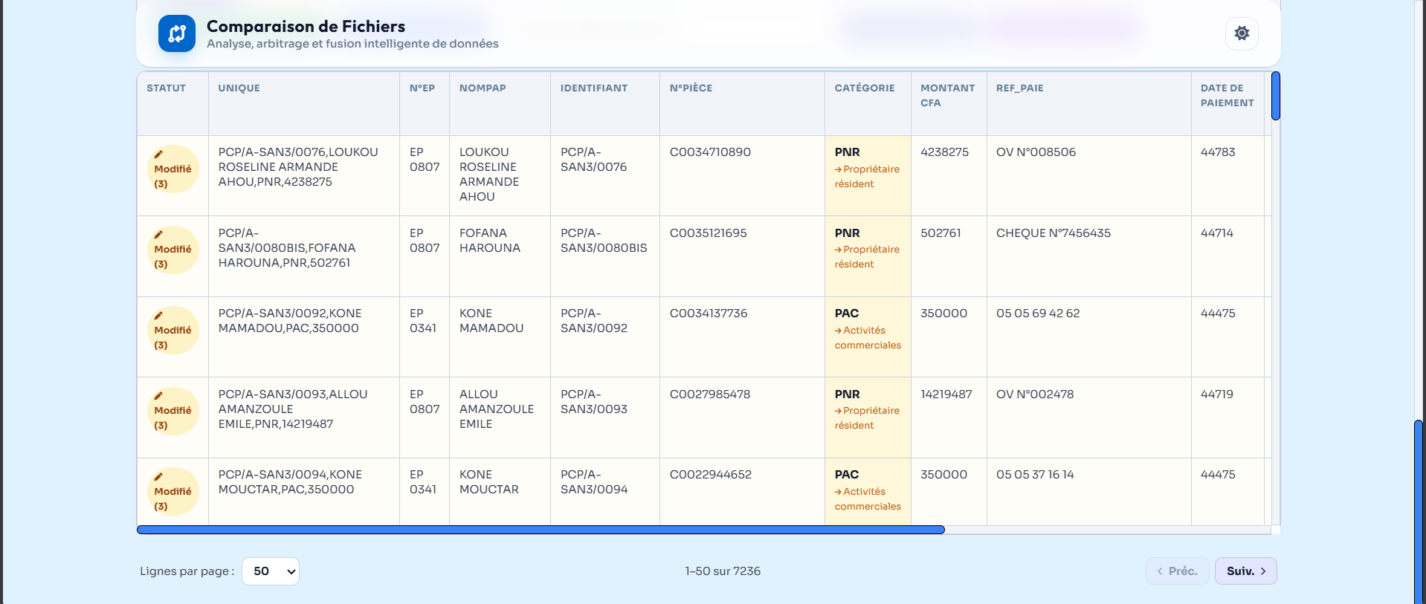Click the horizontal table scrollbar thumb
1426x604 pixels.
(541, 530)
